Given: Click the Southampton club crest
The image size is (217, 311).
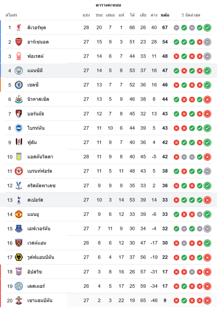Looking at the screenshot, I should (19, 300).
